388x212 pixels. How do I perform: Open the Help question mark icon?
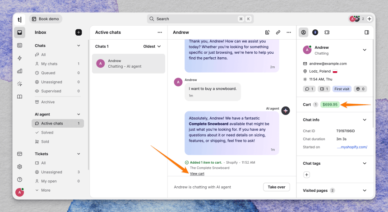coord(19,180)
